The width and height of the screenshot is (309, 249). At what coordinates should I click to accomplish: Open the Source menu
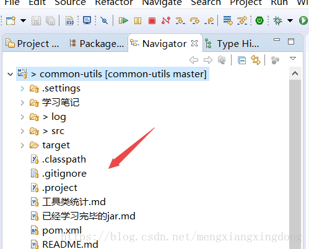[x=70, y=2]
